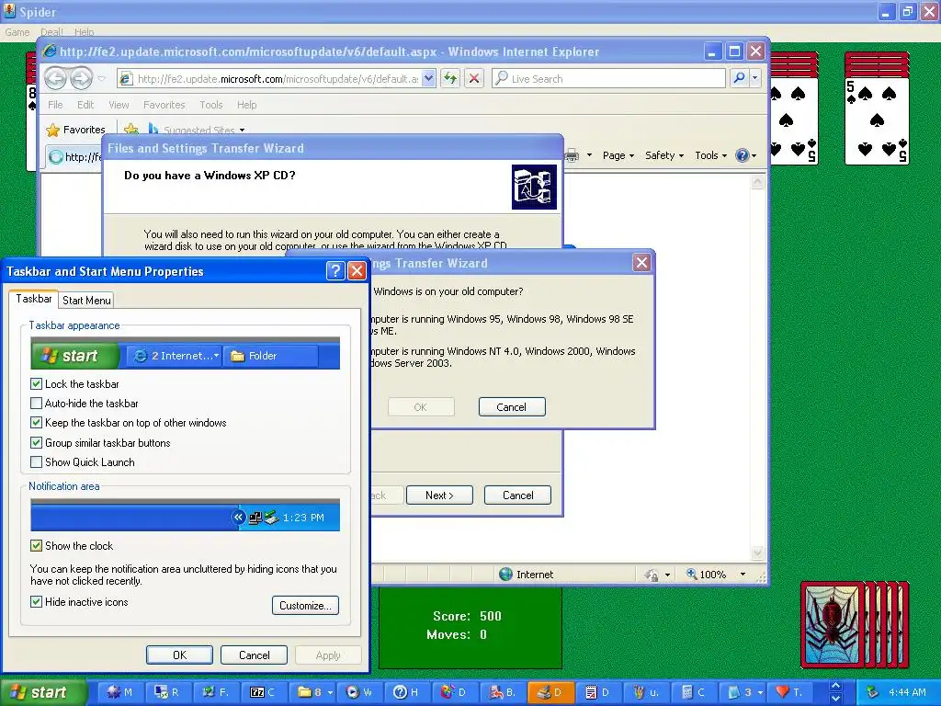Open the search provider dropdown arrow
Viewport: 941px width, 706px height.
pyautogui.click(x=754, y=78)
